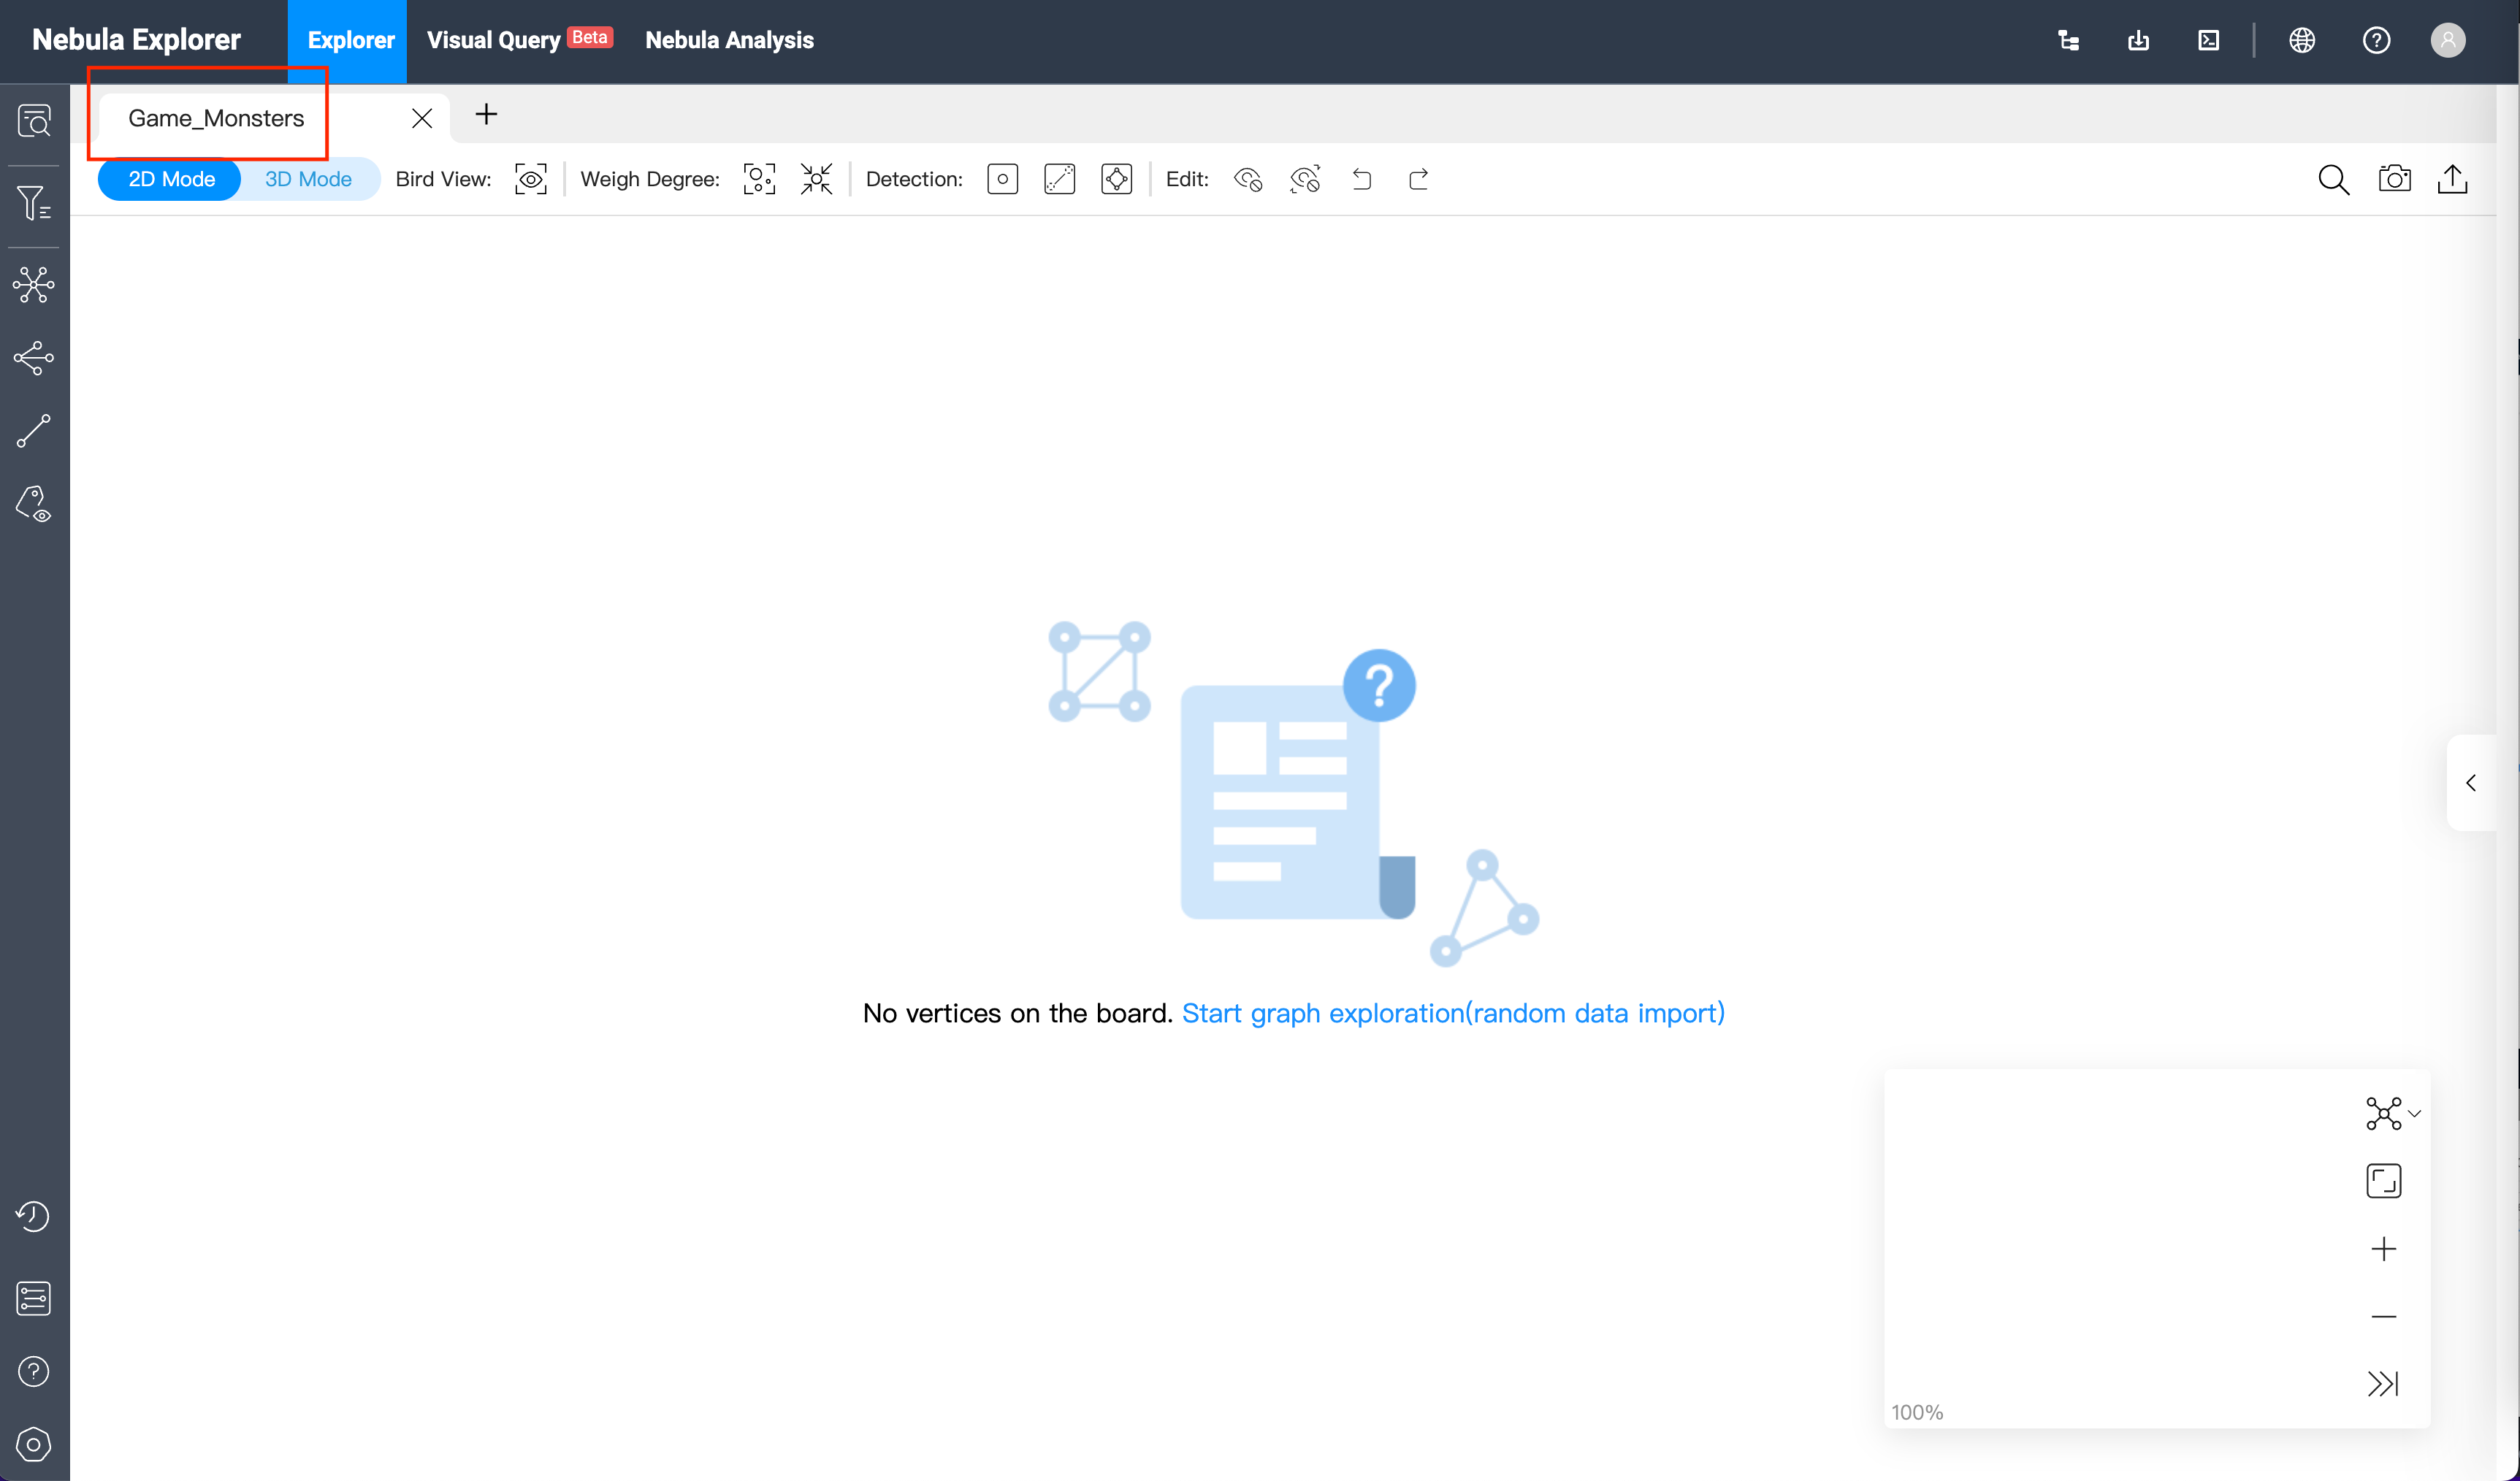This screenshot has height=1481, width=2520.
Task: Toggle the Bird View eye icon
Action: tap(531, 180)
